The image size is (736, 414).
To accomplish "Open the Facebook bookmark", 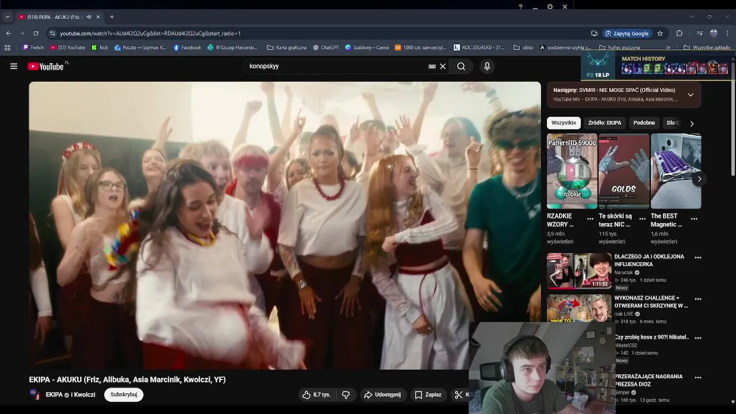I will [x=187, y=48].
